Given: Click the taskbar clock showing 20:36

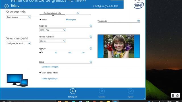Looking at the screenshot, I should (x=169, y=101).
